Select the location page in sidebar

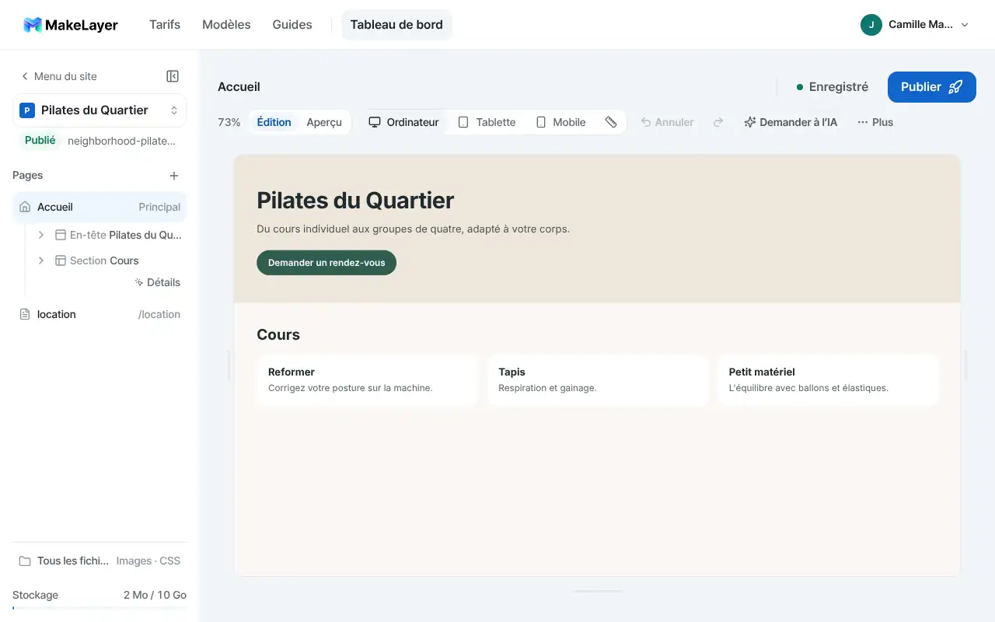click(x=99, y=314)
